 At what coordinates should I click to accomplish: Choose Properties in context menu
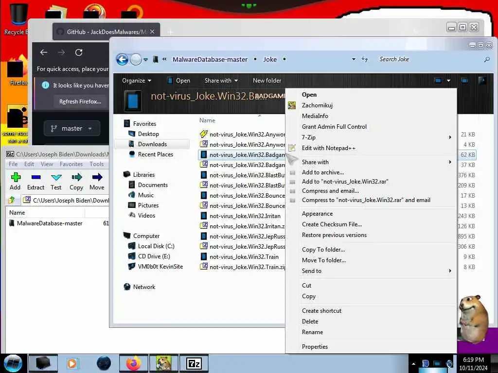(315, 347)
